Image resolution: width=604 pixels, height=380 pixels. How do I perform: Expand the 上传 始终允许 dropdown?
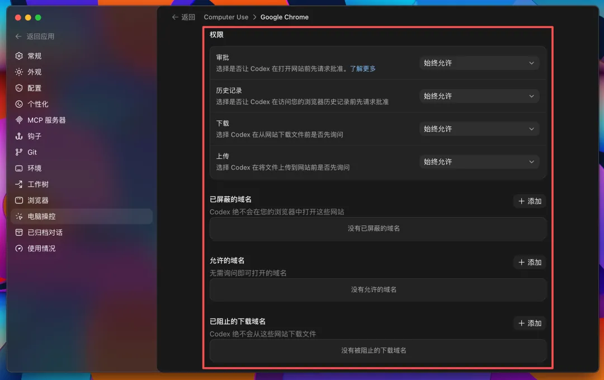click(479, 162)
